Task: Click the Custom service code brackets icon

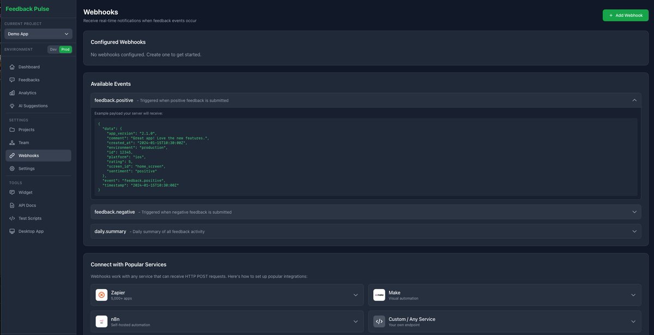Action: click(x=379, y=321)
